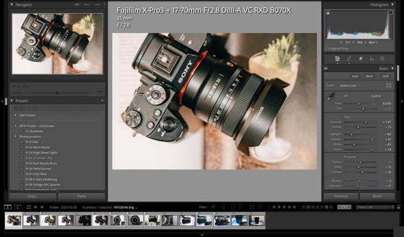Screen dimensions: 404x237
Task: Toggle Basic panel visibility eye
Action: [326, 69]
